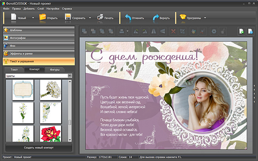This screenshot has width=258, height=161.
Task: Open the Слой menu
Action: tap(40, 9)
